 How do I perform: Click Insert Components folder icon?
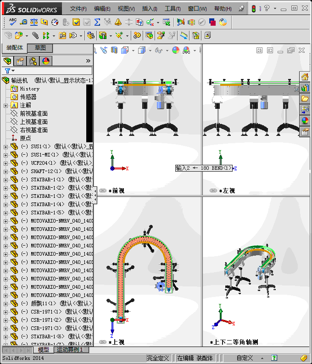click(18, 35)
